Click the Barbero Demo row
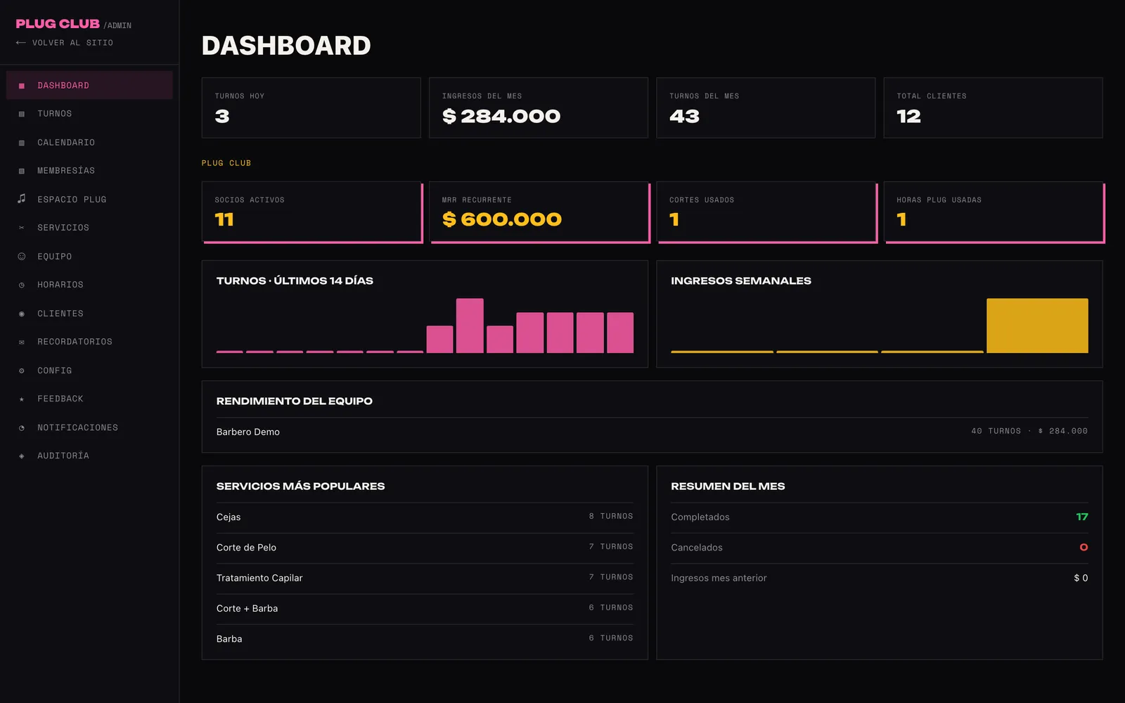Screen dimensions: 1125x703 pyautogui.click(x=652, y=432)
